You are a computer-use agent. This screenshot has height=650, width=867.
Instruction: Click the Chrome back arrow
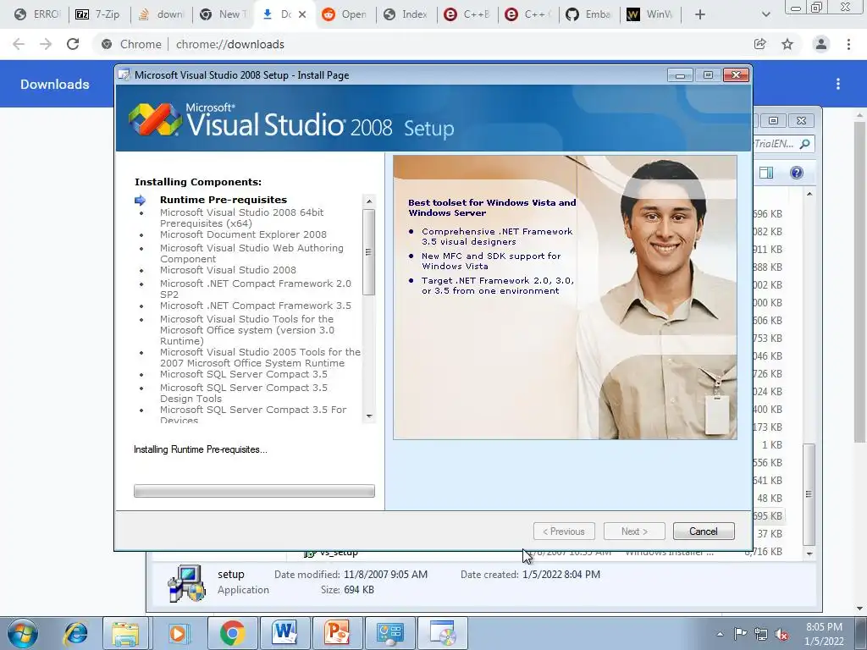[x=19, y=44]
